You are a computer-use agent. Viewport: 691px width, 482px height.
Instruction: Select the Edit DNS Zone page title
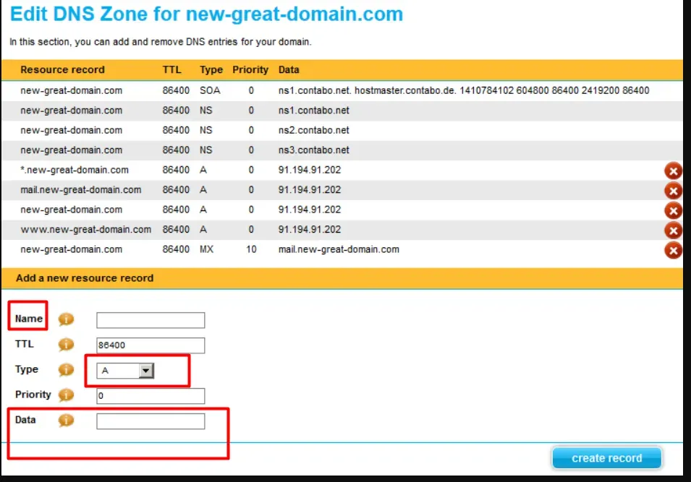pyautogui.click(x=206, y=14)
